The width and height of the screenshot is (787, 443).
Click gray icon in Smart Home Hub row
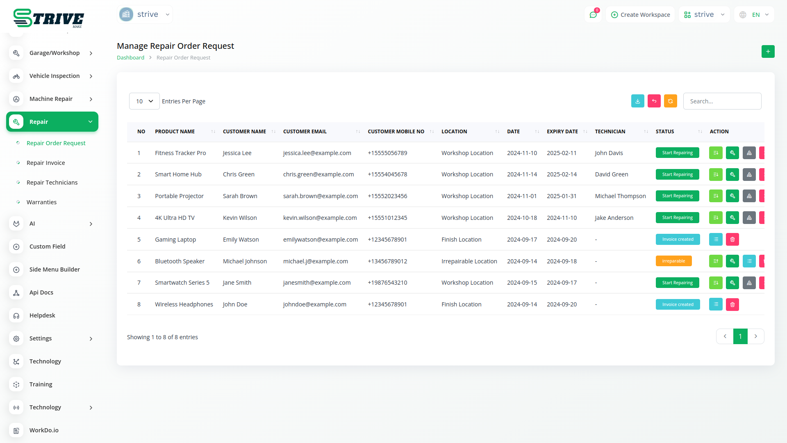pyautogui.click(x=749, y=174)
